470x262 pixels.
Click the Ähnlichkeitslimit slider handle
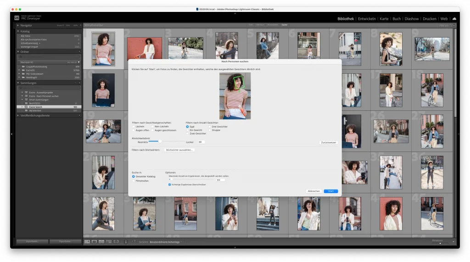click(x=160, y=142)
